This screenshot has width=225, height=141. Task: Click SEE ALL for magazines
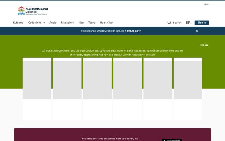click(x=204, y=45)
